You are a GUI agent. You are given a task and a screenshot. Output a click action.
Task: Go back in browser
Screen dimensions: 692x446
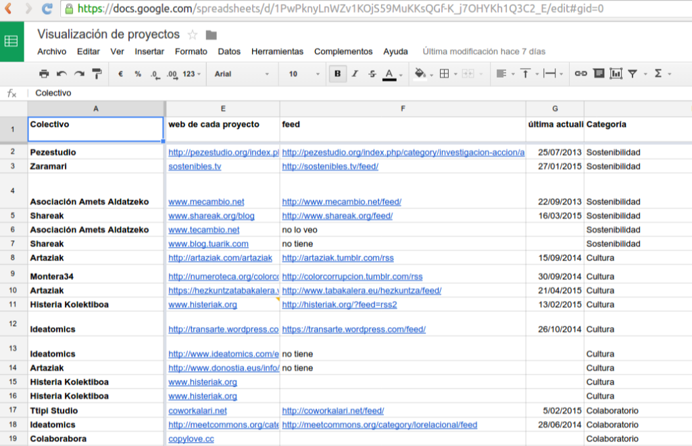(8, 8)
